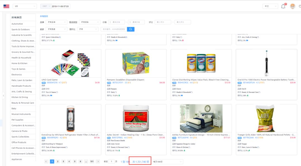The image size is (301, 166).
Task: Select the Appliances category
Action: pos(17,159)
